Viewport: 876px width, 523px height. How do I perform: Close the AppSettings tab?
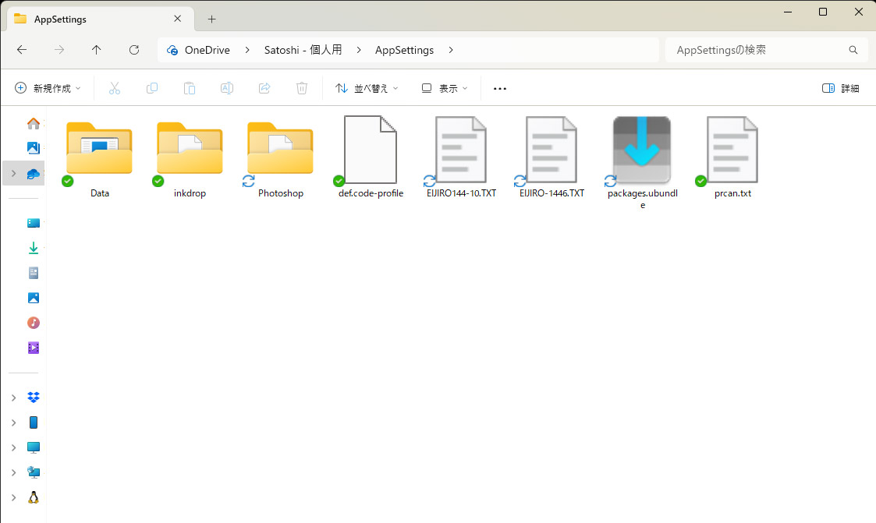tap(178, 19)
